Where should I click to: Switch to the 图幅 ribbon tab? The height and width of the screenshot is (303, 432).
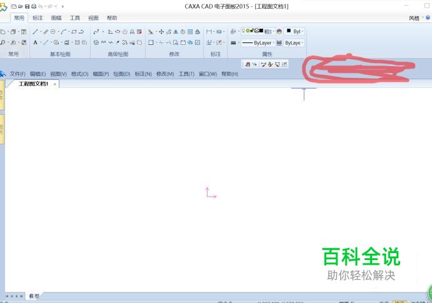56,18
